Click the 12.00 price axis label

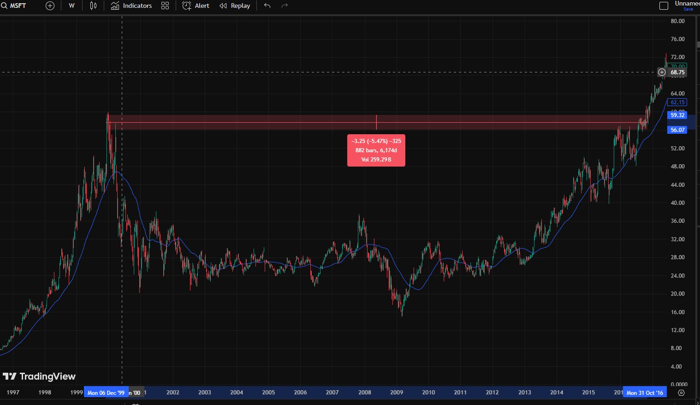click(677, 330)
